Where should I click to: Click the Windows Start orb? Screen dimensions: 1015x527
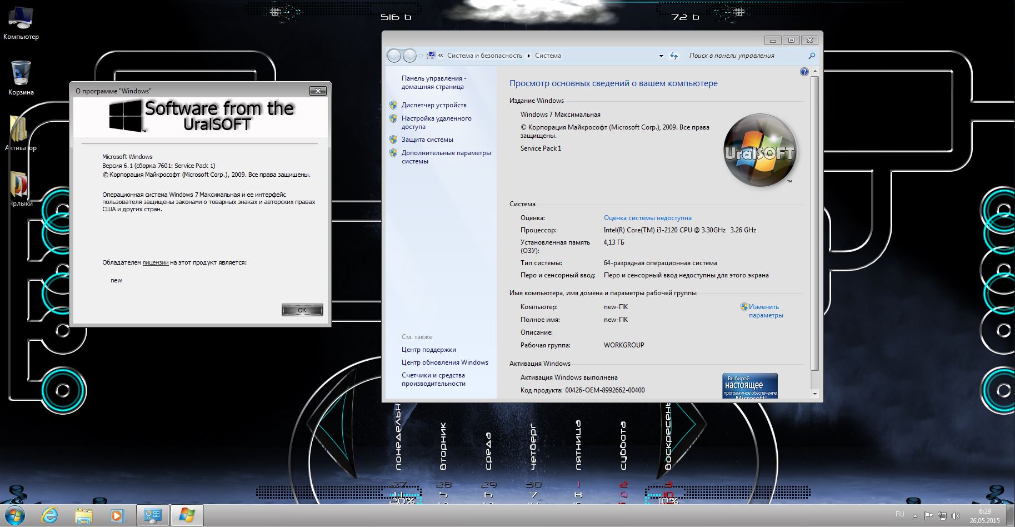(15, 515)
